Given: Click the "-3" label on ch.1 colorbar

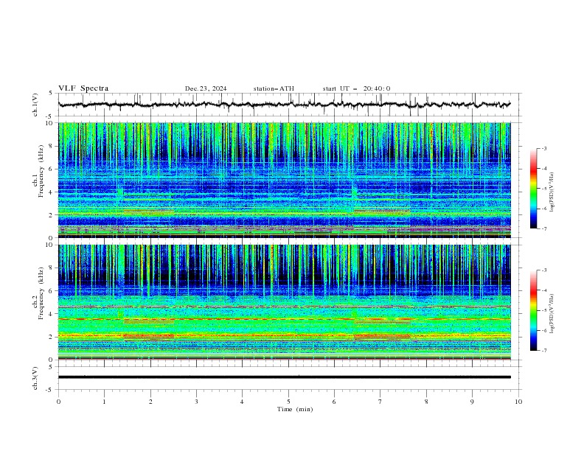Looking at the screenshot, I should pyautogui.click(x=544, y=148).
